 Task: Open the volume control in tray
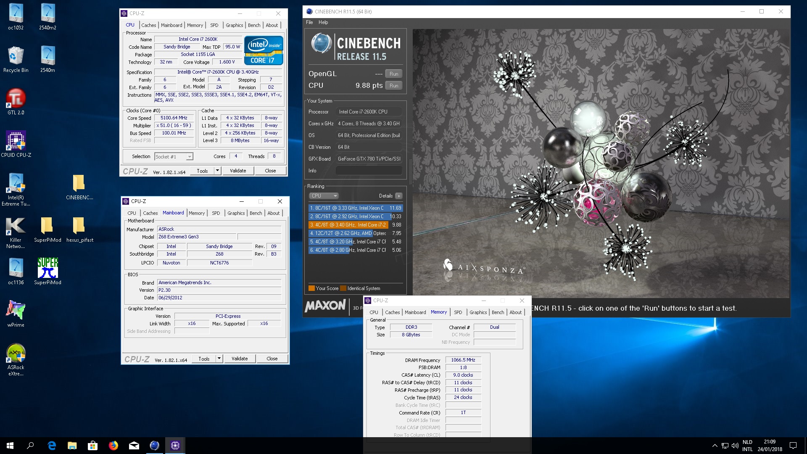pyautogui.click(x=735, y=446)
